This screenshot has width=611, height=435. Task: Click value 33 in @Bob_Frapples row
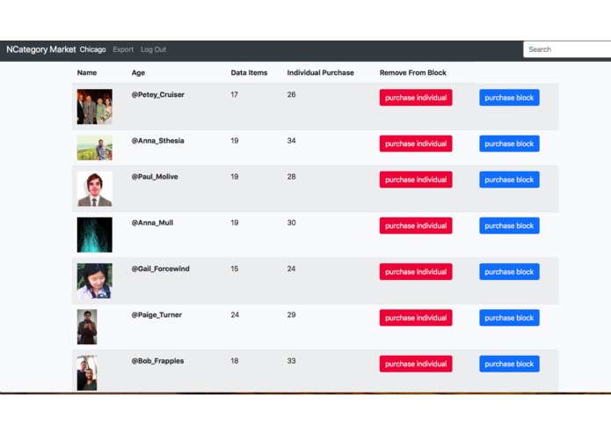[x=292, y=360]
